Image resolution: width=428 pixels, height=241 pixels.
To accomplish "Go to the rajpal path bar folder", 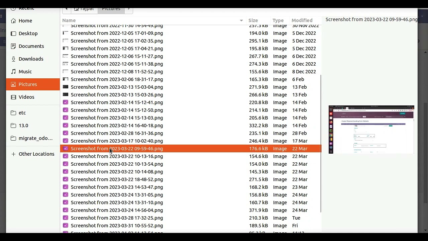I will click(84, 9).
